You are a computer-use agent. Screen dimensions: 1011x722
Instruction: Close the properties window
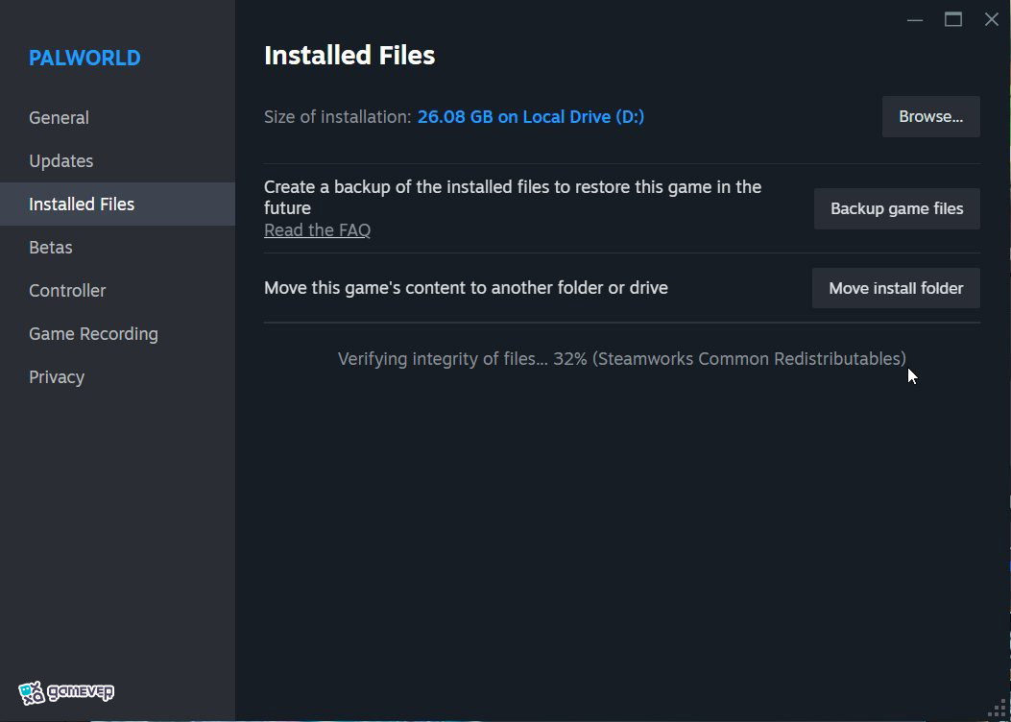(x=992, y=20)
